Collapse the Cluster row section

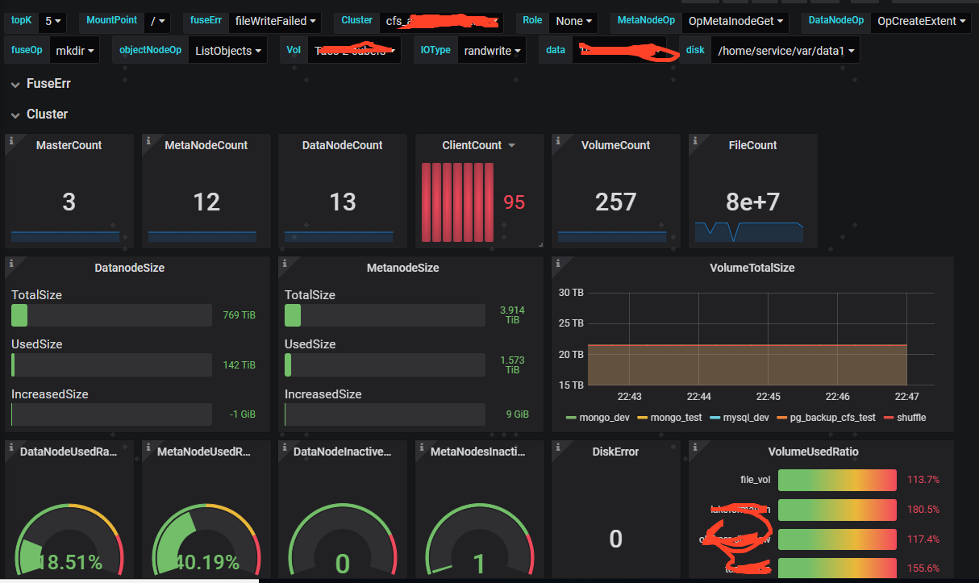pos(47,115)
